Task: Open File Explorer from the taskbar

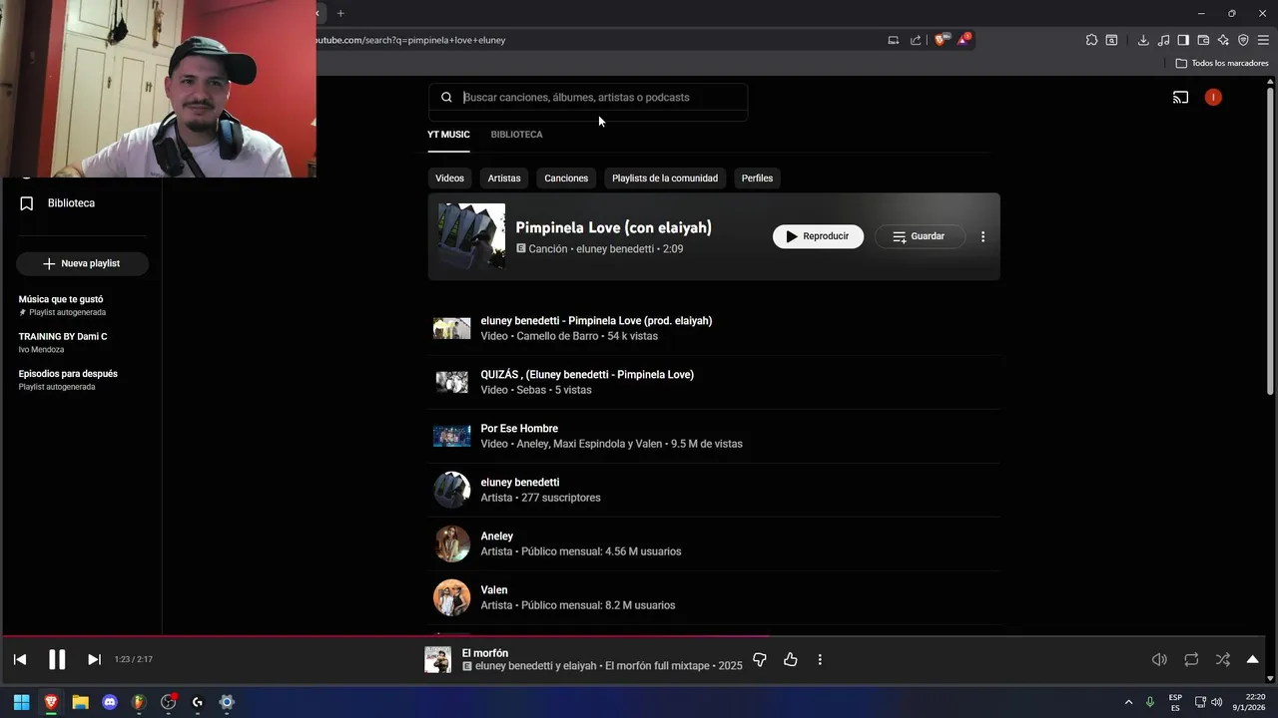Action: [x=80, y=702]
